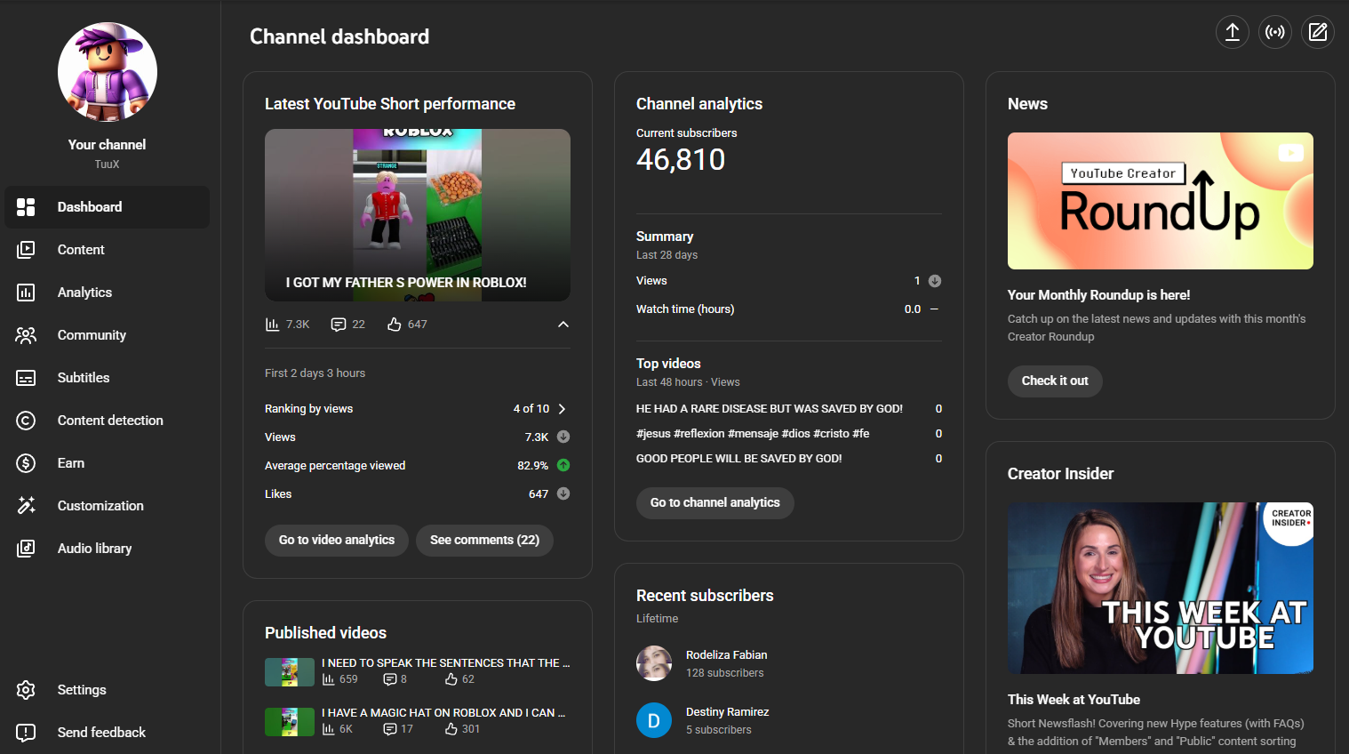Click views icon showing 659 views
The width and height of the screenshot is (1349, 754).
(329, 679)
